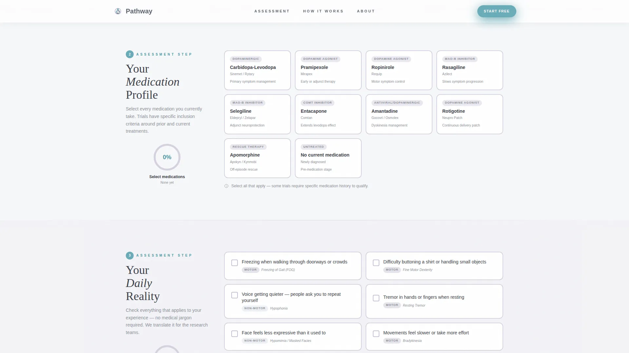Click the RESCUE THERAPY tag

[248, 147]
